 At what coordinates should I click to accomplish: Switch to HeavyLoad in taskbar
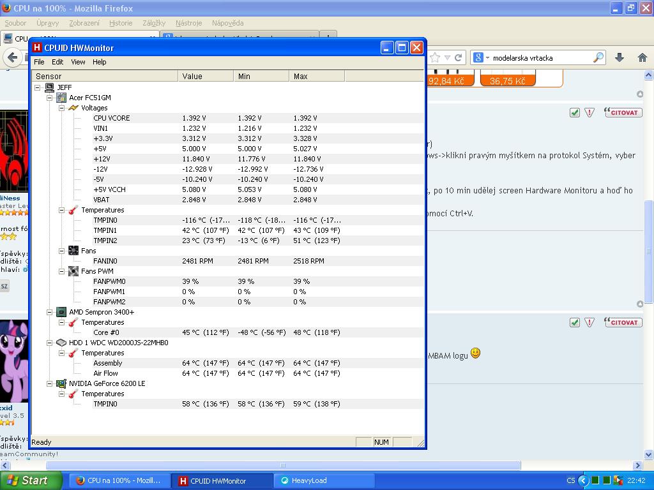[x=324, y=480]
